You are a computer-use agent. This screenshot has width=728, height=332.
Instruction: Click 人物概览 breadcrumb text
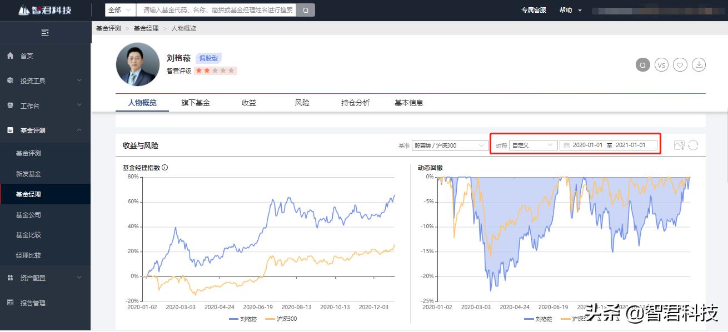coord(183,28)
